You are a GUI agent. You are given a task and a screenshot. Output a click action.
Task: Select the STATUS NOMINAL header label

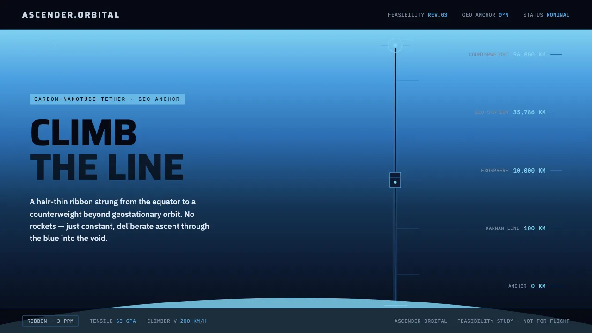point(546,15)
